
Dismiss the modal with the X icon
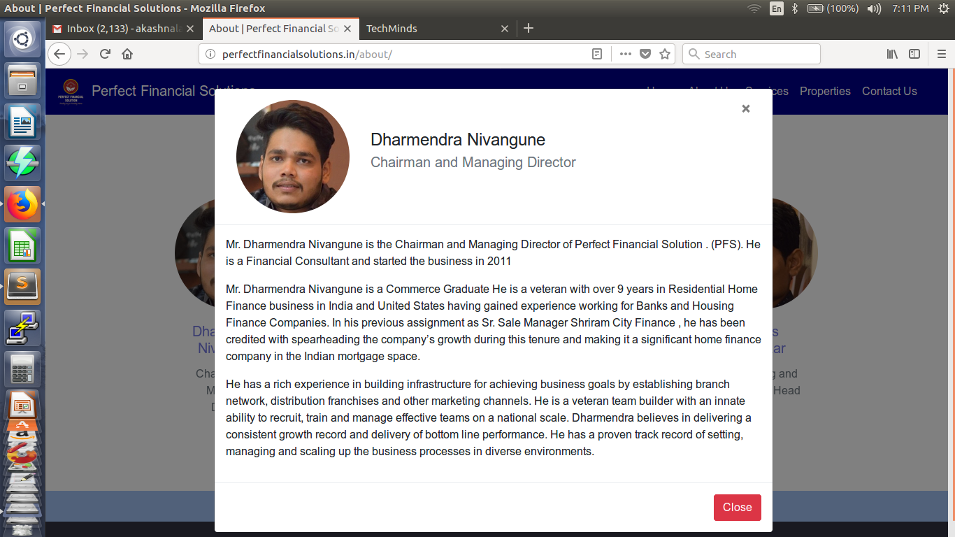click(746, 108)
